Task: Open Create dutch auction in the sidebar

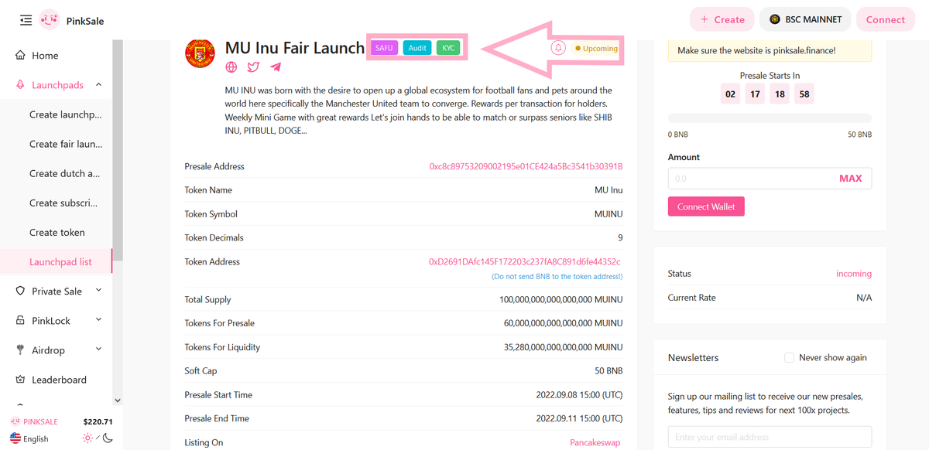Action: [x=65, y=173]
